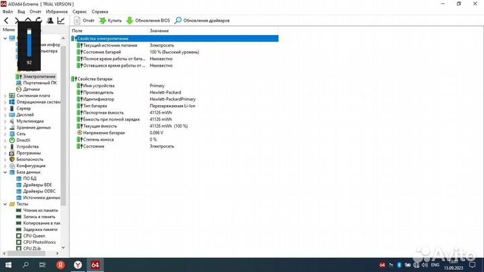This screenshot has height=272, width=484.
Task: Select the CPU PhotoWorxx test
Action: pyautogui.click(x=40, y=242)
